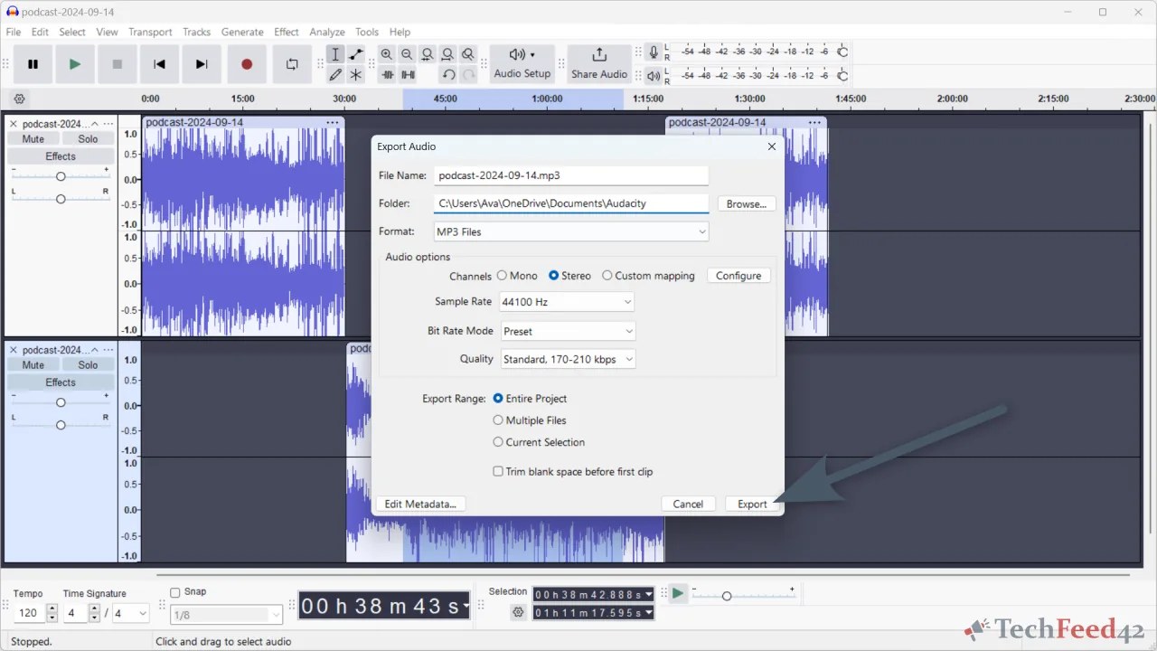The image size is (1157, 651).
Task: Click the Configure channels button
Action: pyautogui.click(x=738, y=276)
